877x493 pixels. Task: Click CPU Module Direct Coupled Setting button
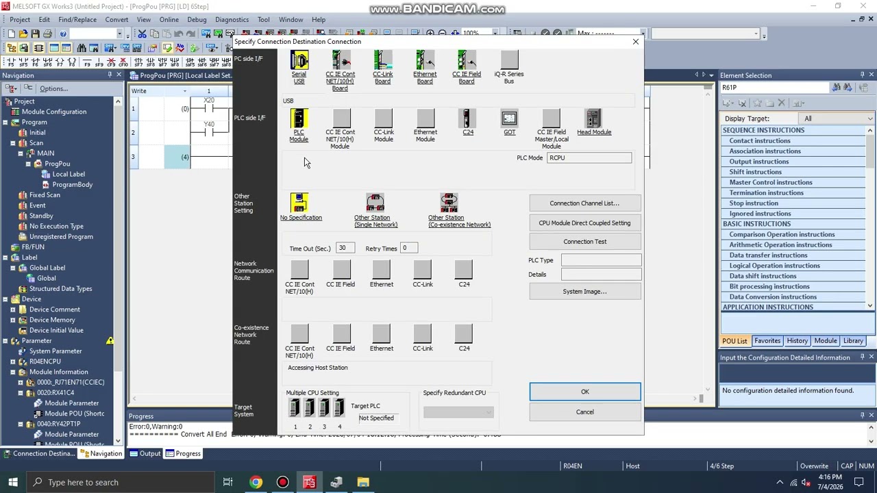pyautogui.click(x=584, y=223)
